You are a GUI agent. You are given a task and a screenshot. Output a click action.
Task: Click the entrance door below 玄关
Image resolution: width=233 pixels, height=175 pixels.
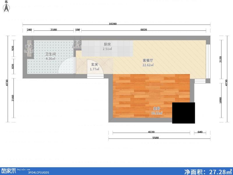(96, 76)
